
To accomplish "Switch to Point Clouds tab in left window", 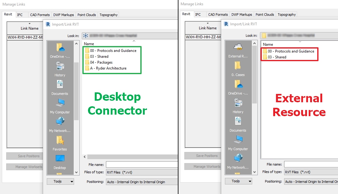I will point(87,15).
